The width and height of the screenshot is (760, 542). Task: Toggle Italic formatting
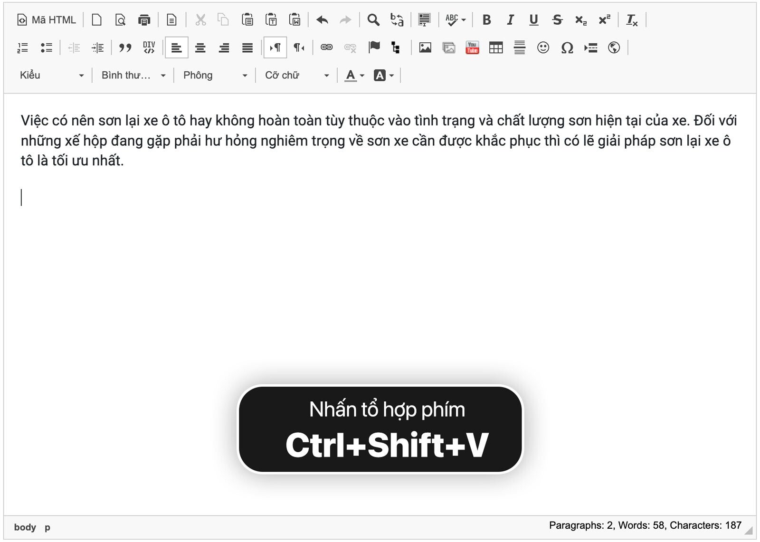point(510,20)
